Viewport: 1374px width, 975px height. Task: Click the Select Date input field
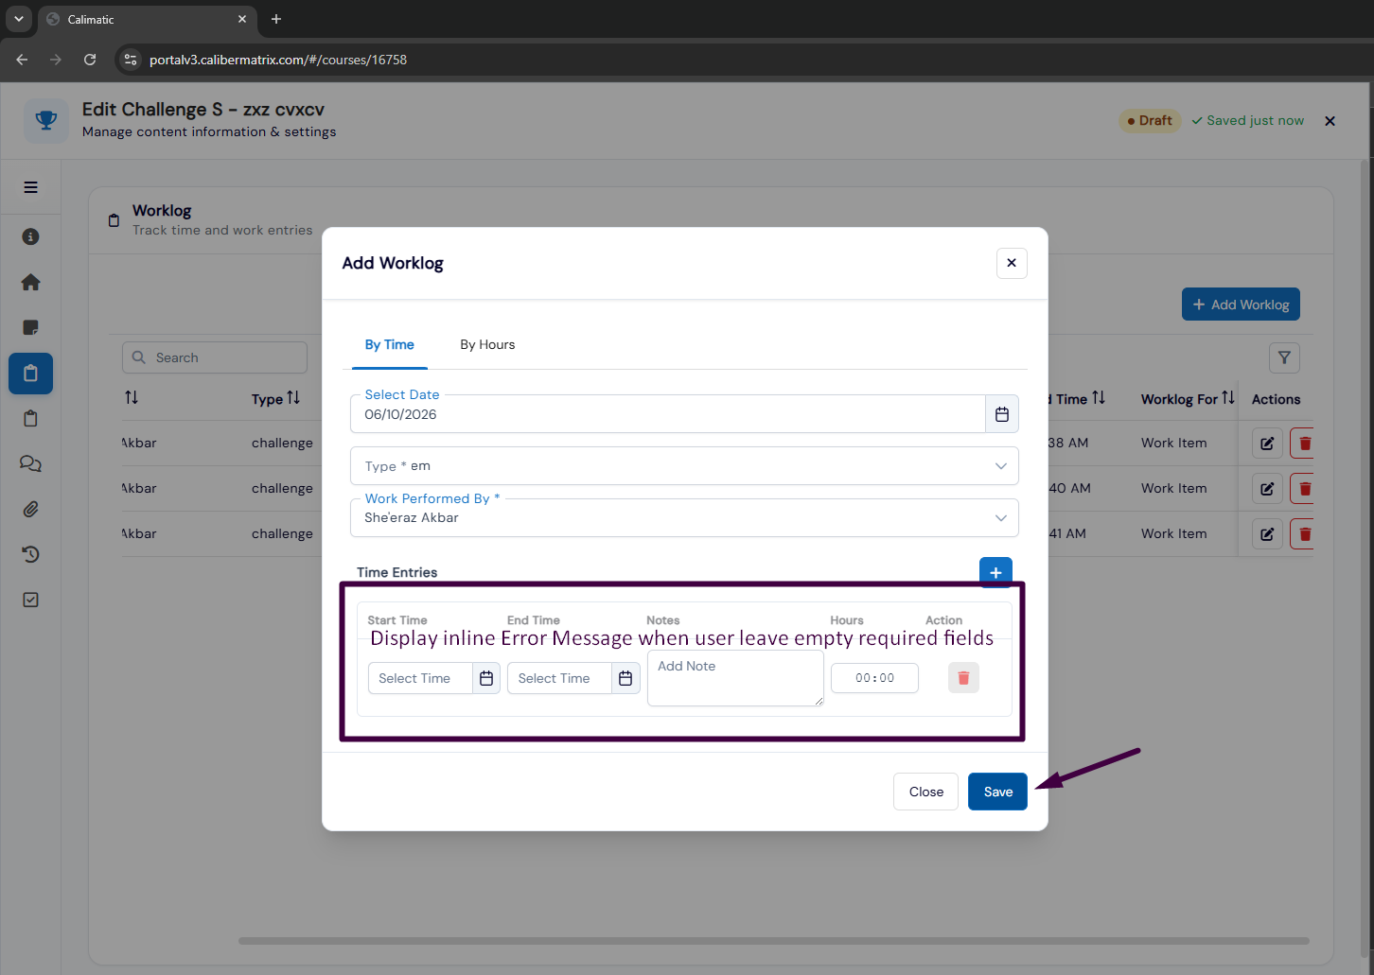coord(667,414)
